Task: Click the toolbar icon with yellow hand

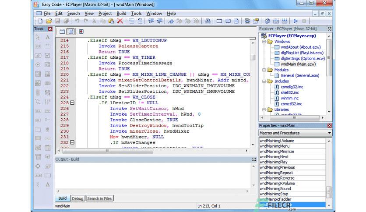Action: 256,21
